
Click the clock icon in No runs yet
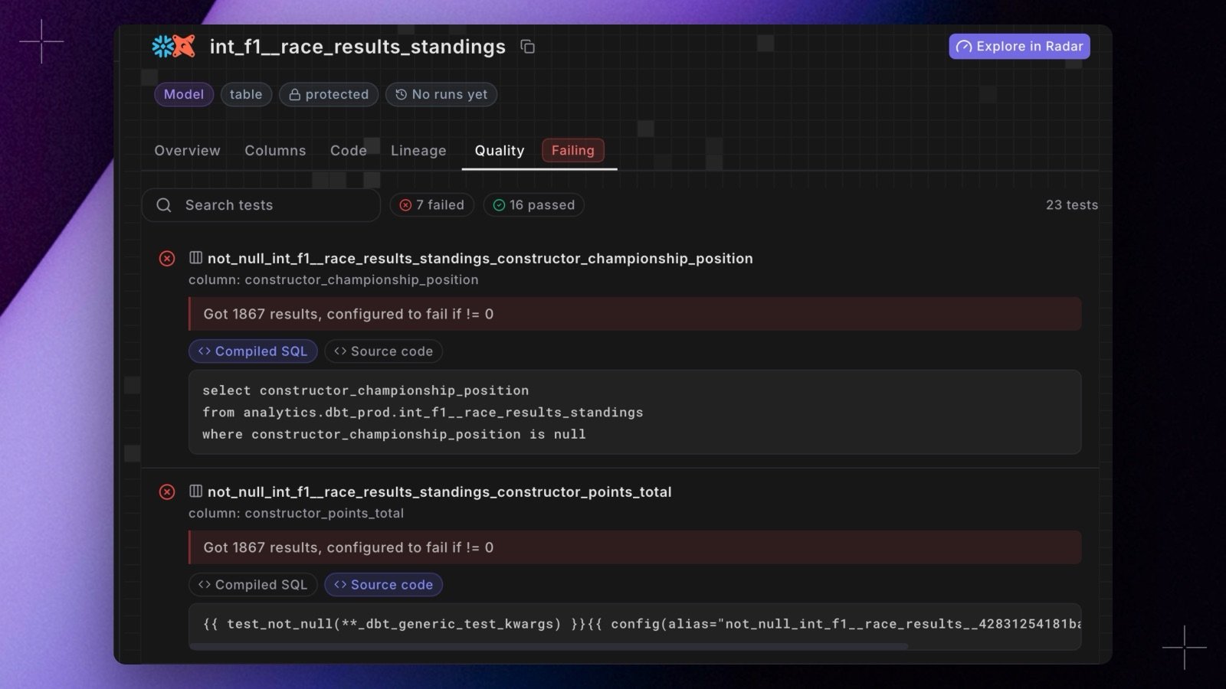[401, 95]
